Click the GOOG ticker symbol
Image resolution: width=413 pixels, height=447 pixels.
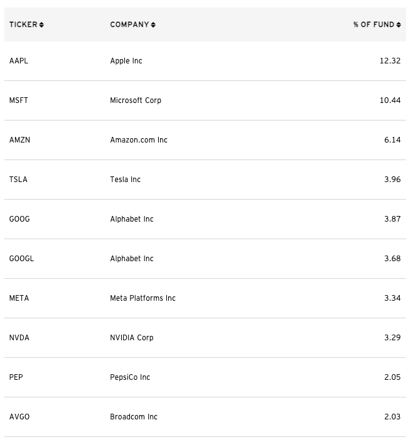pos(19,219)
